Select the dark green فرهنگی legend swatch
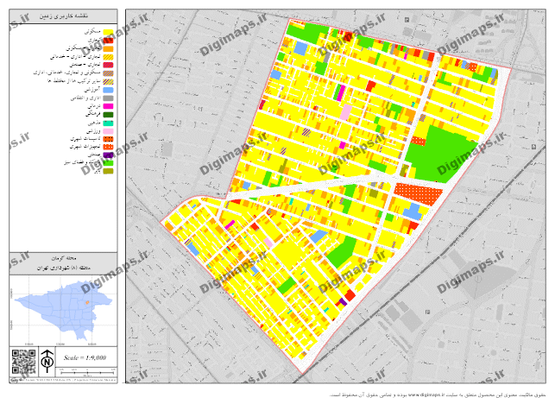This screenshot has height=398, width=555. [x=108, y=115]
